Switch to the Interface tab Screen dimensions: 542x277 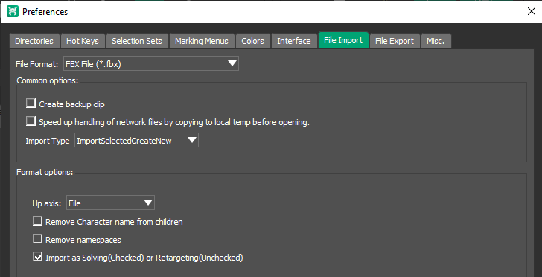pyautogui.click(x=294, y=41)
